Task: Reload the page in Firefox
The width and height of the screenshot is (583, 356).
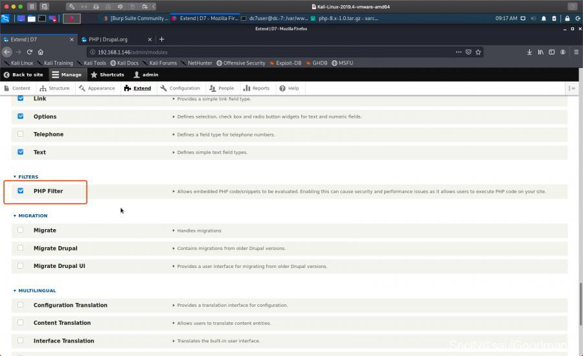Action: pyautogui.click(x=29, y=52)
